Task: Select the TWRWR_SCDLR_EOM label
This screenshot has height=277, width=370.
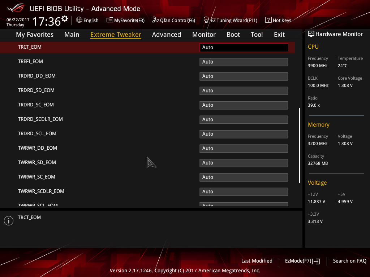Action: tap(41, 191)
